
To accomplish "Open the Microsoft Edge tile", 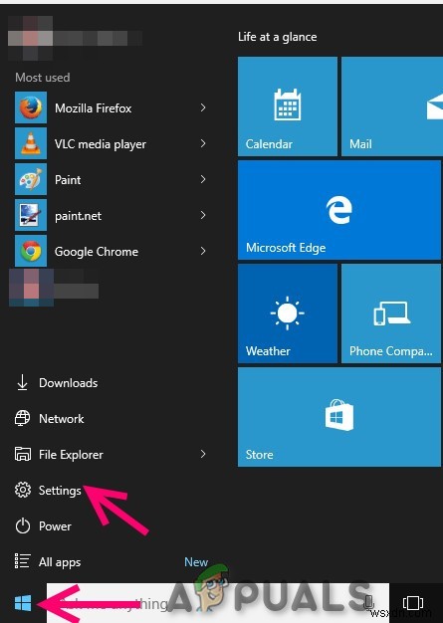I will pos(339,210).
